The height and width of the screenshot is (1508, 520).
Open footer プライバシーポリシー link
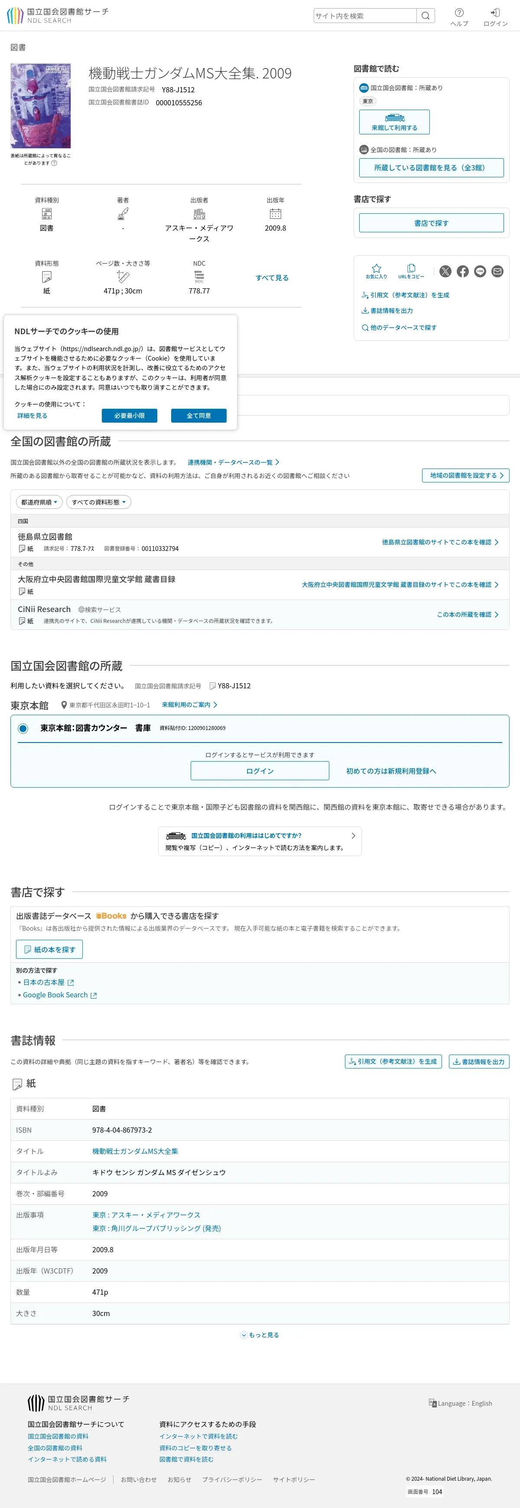pos(232,1479)
